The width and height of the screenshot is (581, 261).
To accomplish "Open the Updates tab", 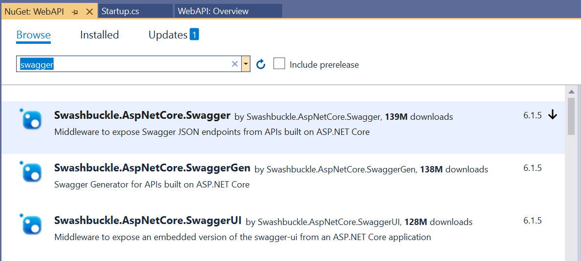I will click(x=168, y=35).
